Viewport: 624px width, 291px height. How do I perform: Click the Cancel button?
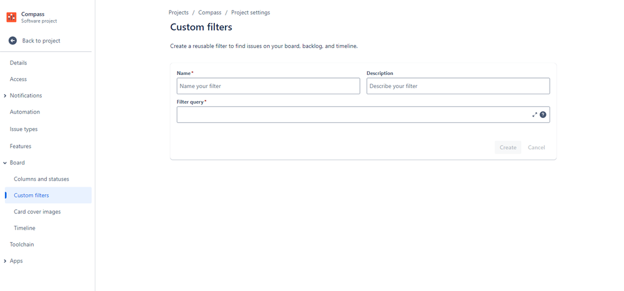536,147
